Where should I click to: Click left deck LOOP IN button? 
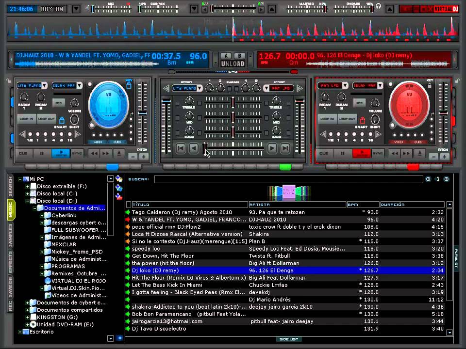[x=26, y=119]
